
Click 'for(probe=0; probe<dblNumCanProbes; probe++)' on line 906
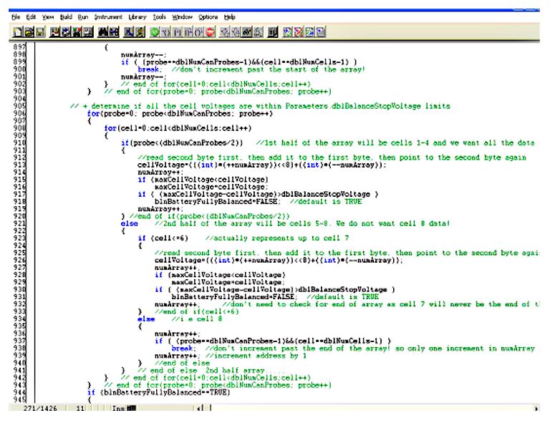pyautogui.click(x=180, y=113)
